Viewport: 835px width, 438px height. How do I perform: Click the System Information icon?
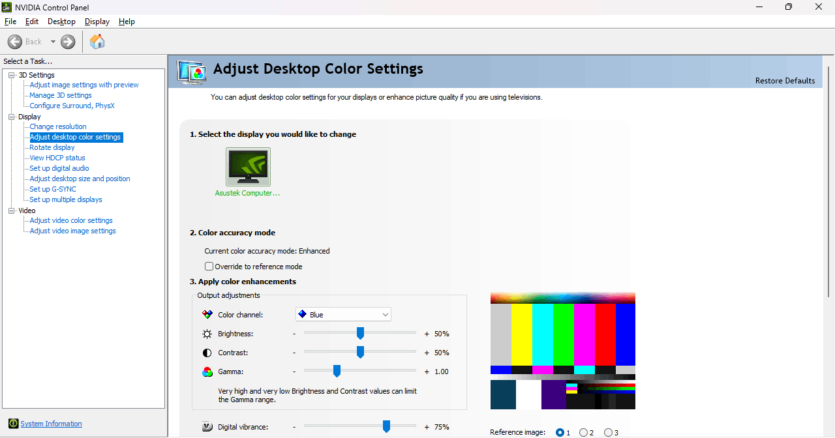[13, 424]
